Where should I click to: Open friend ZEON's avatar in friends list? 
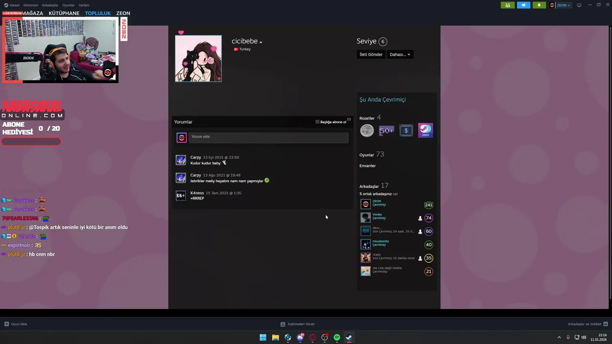[x=366, y=204]
